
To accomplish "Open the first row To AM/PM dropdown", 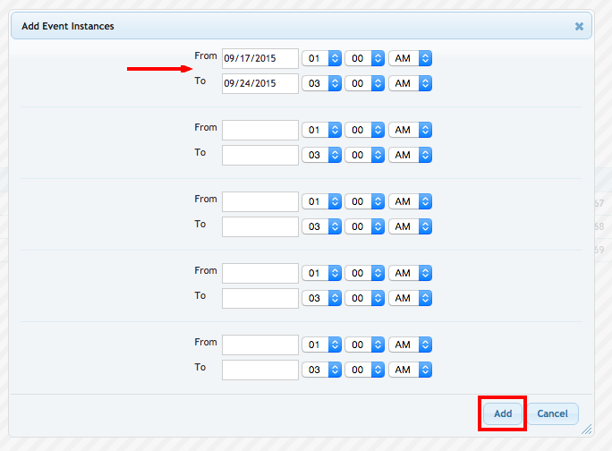I will [411, 83].
